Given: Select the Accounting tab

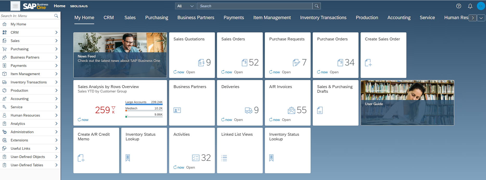Looking at the screenshot, I should pos(399,18).
